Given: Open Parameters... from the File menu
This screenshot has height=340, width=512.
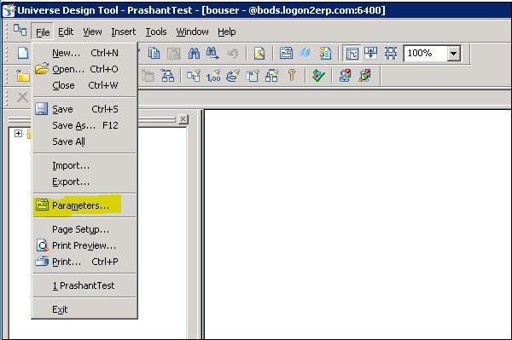Looking at the screenshot, I should [84, 205].
